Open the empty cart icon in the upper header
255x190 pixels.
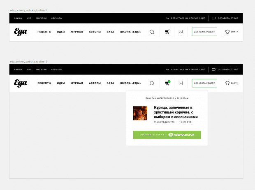167,32
